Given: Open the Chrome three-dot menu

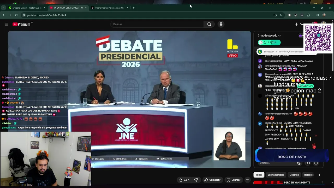Looking at the screenshot, I should (330, 15).
